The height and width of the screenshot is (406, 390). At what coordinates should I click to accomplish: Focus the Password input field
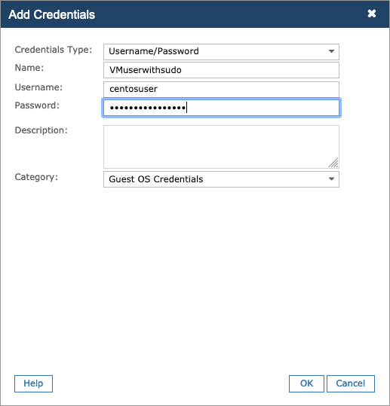point(221,108)
